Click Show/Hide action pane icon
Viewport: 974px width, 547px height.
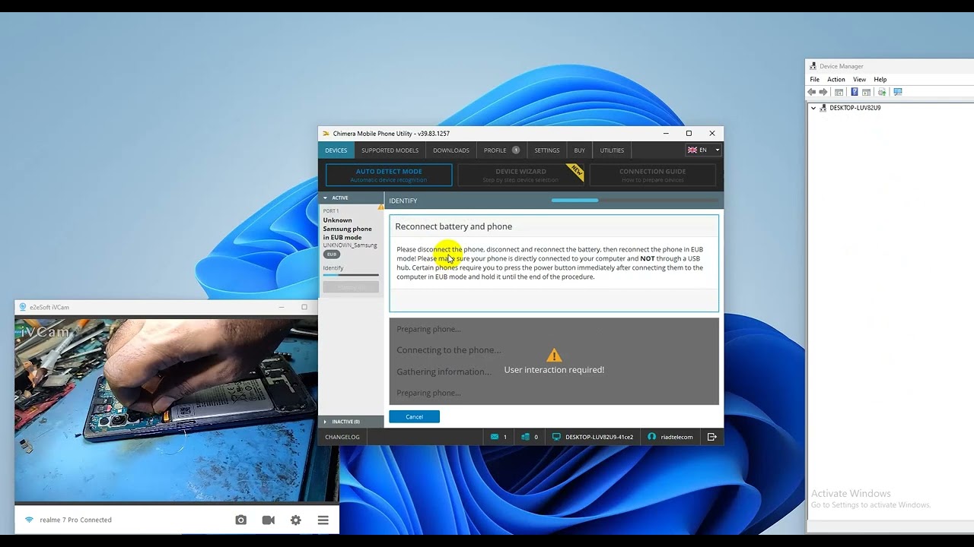pyautogui.click(x=867, y=92)
